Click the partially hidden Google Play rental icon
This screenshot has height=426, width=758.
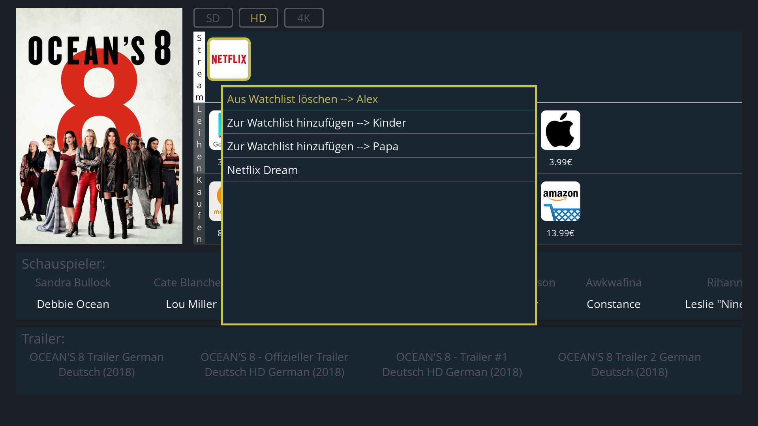pyautogui.click(x=215, y=130)
